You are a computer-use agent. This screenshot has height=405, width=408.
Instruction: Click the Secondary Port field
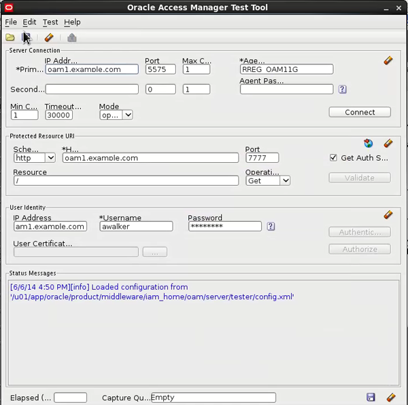(x=160, y=90)
